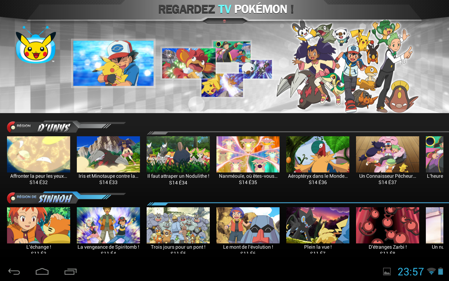
Task: Open the Aéroptéryx dans le Monde episode
Action: 318,155
